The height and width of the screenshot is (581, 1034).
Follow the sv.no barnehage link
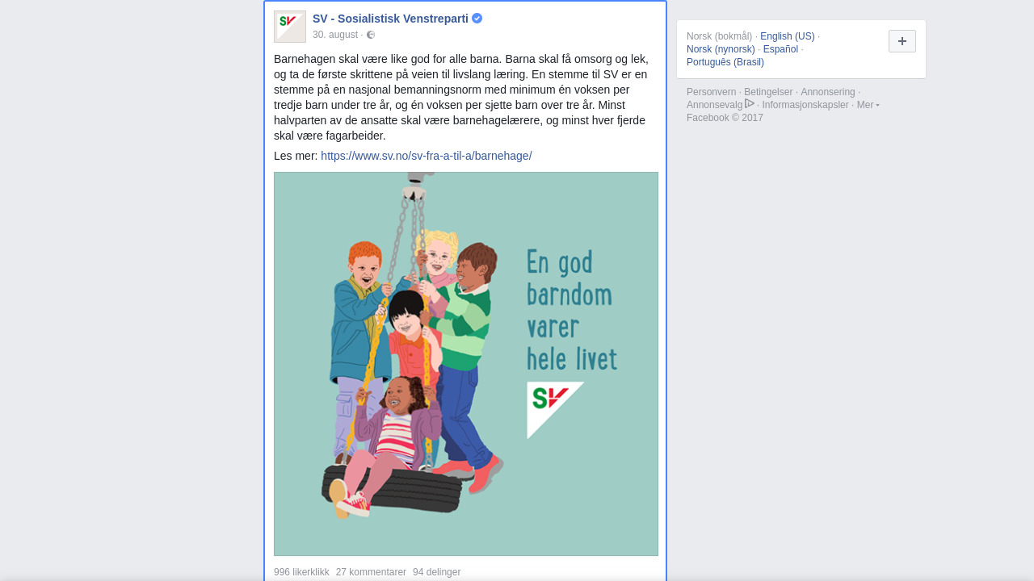[x=427, y=156]
